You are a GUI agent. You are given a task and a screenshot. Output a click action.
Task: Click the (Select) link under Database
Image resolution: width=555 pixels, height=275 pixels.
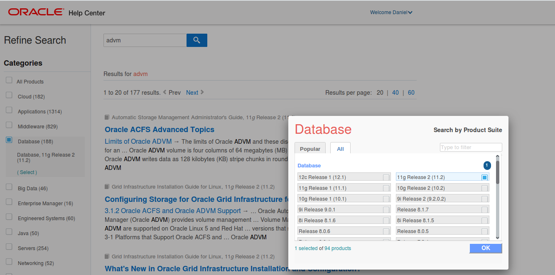click(x=27, y=172)
